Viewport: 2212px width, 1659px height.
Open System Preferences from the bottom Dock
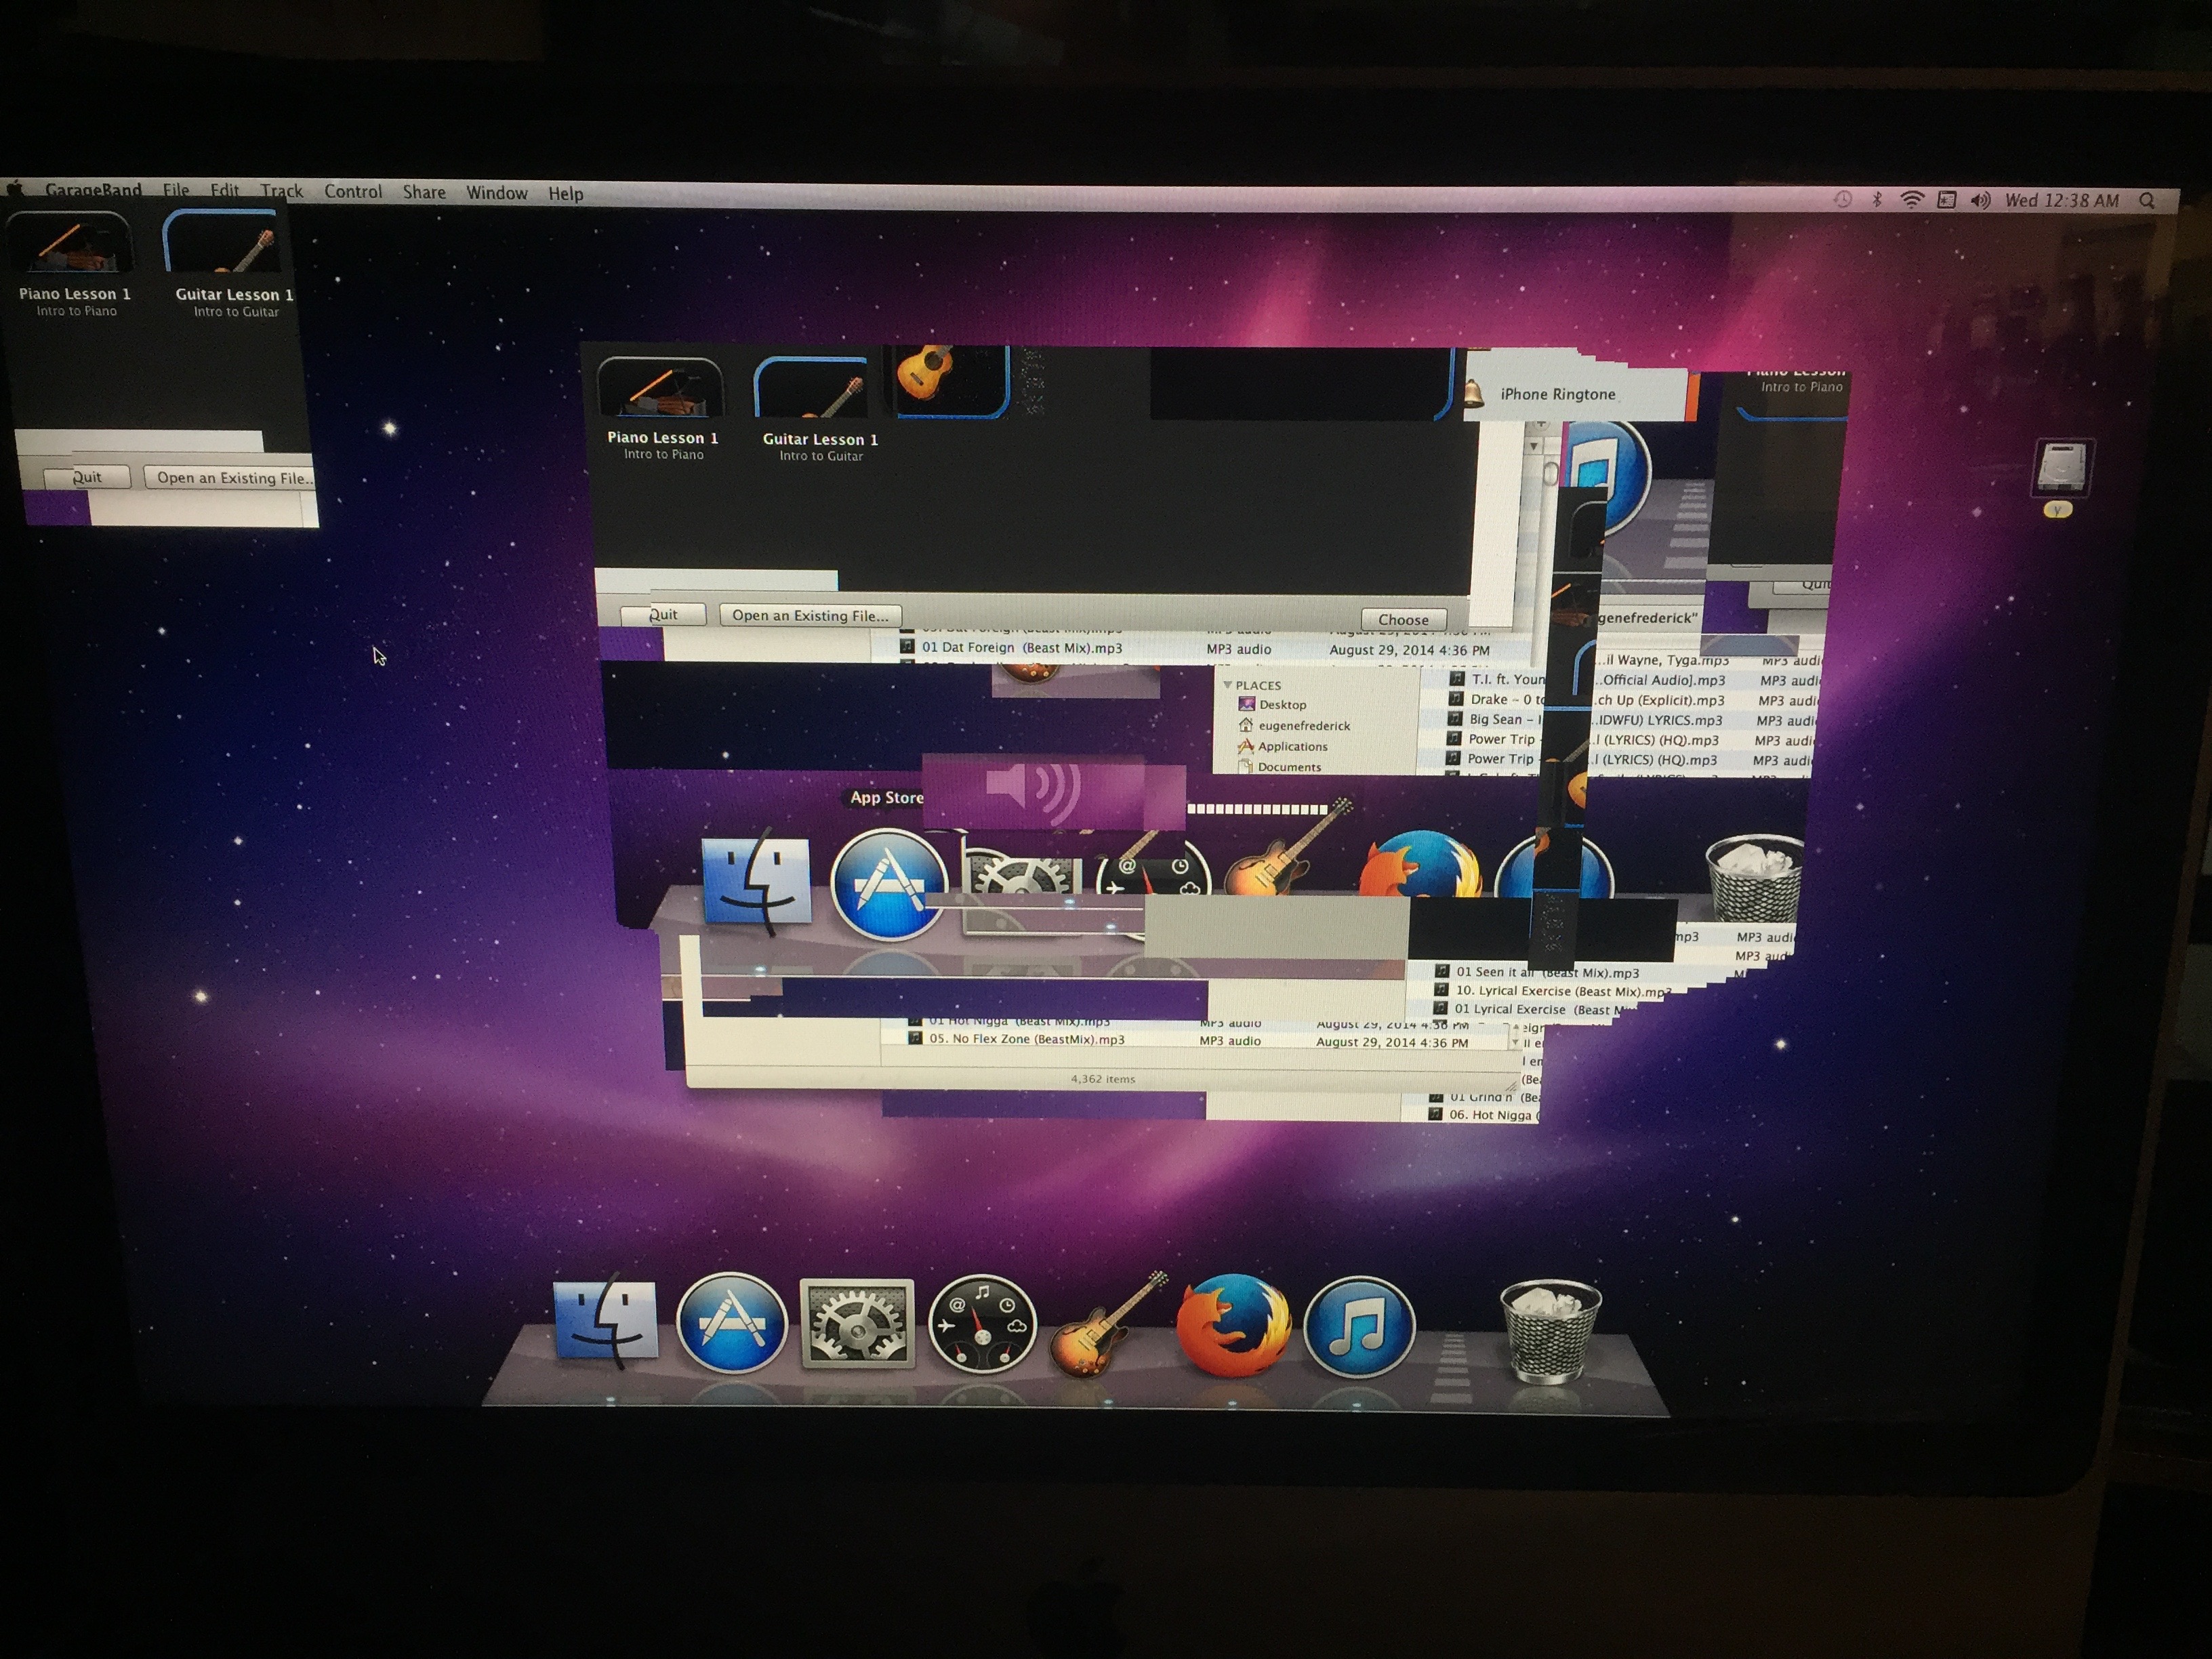(x=857, y=1323)
